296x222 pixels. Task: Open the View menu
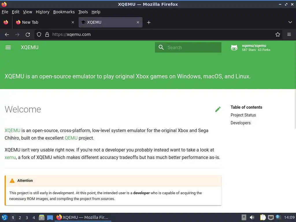click(27, 12)
